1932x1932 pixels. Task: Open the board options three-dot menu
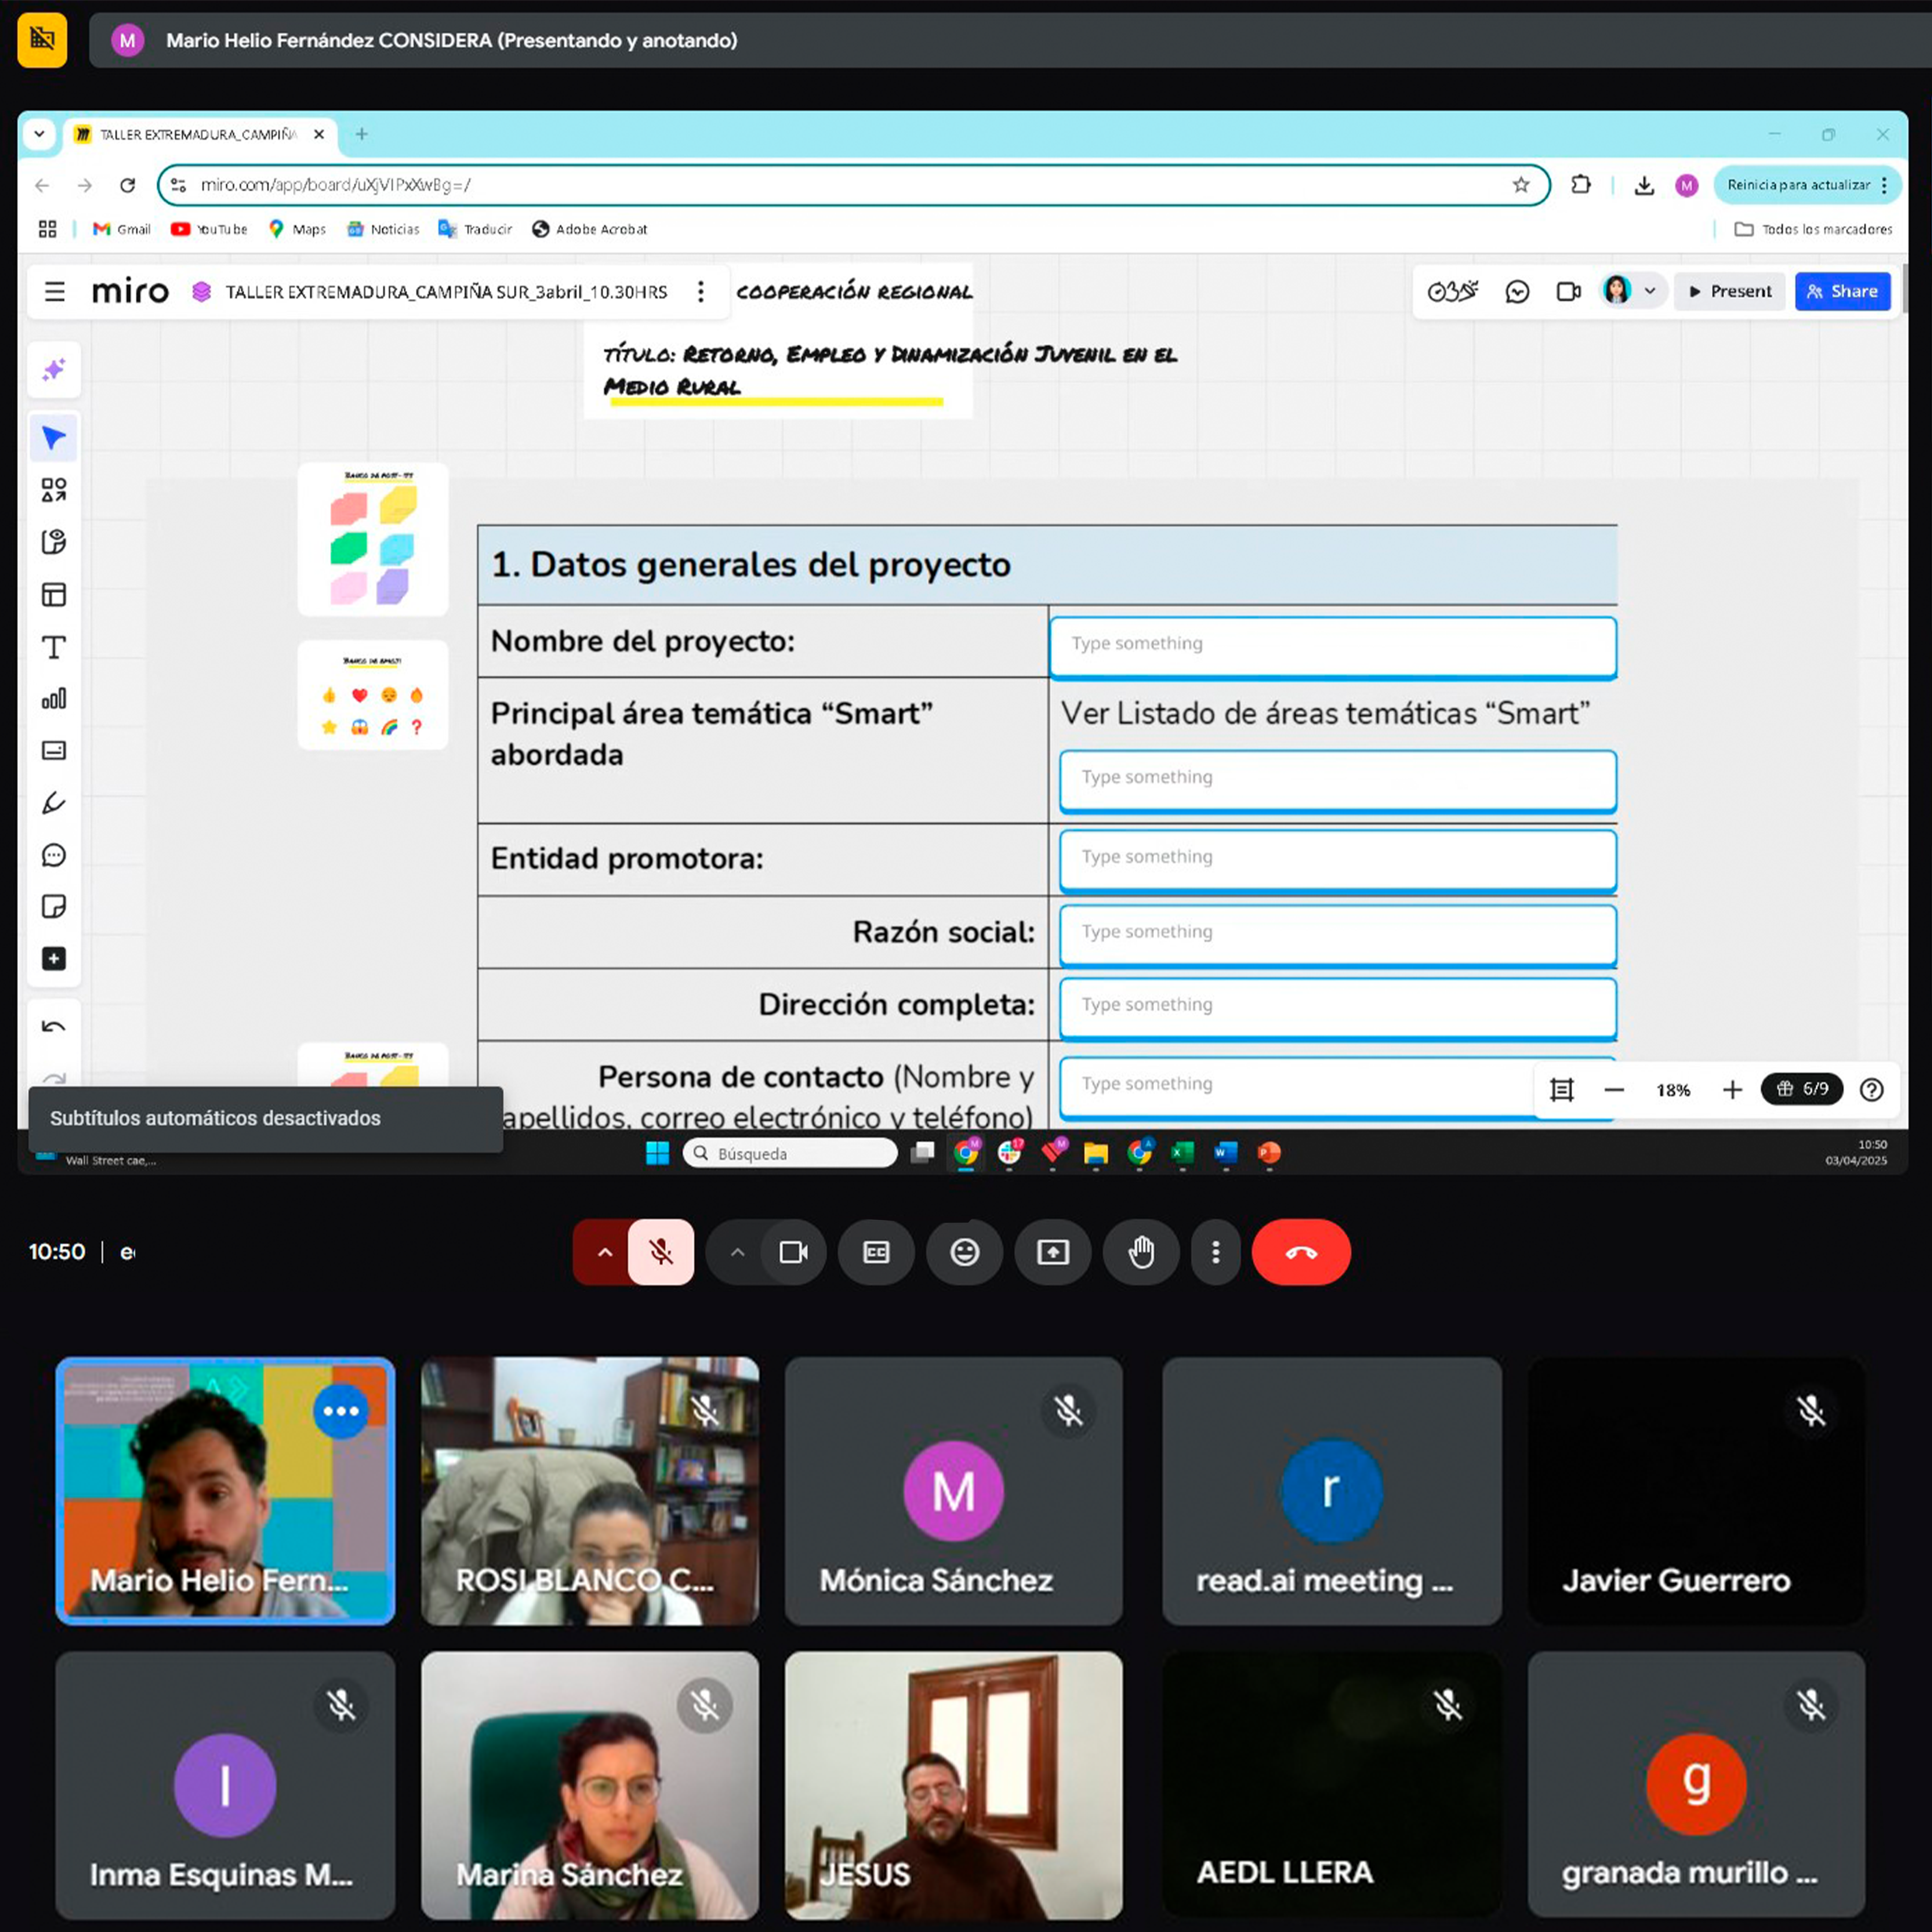pyautogui.click(x=701, y=291)
